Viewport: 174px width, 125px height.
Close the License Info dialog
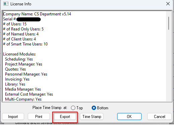coord(168,4)
